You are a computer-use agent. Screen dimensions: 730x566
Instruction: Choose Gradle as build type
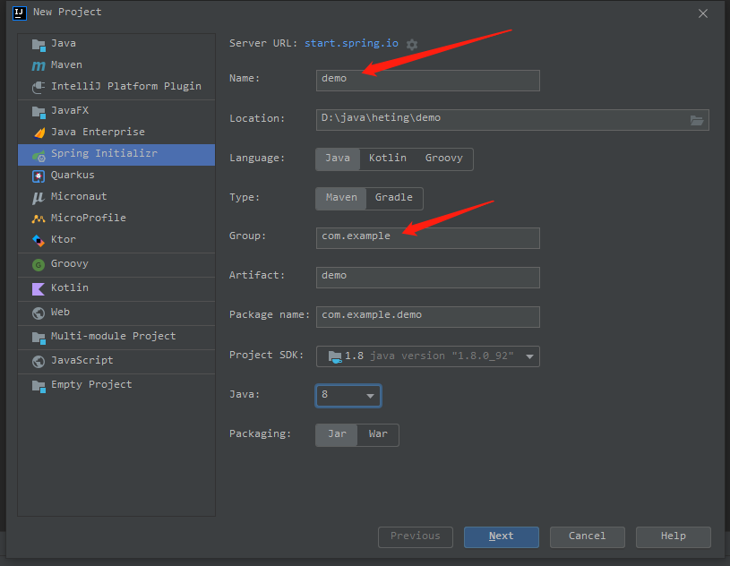[394, 198]
